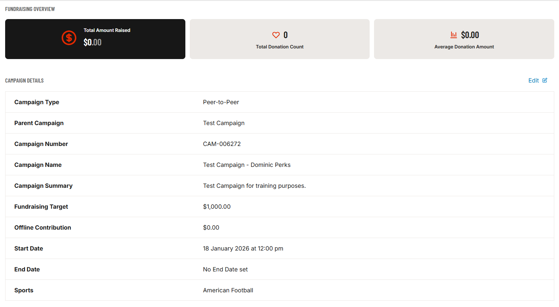Click the Average Donation Amount label
This screenshot has height=307, width=559.
point(464,47)
